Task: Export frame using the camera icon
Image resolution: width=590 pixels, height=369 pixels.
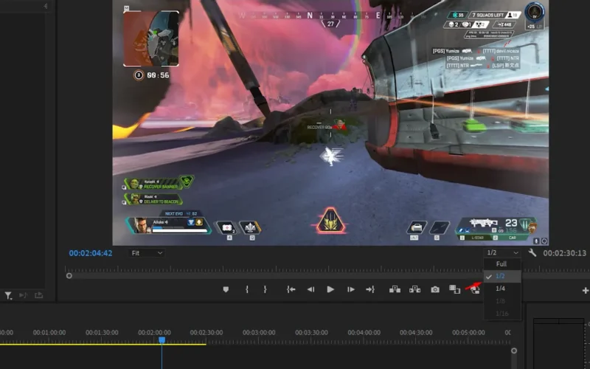Action: pyautogui.click(x=435, y=289)
